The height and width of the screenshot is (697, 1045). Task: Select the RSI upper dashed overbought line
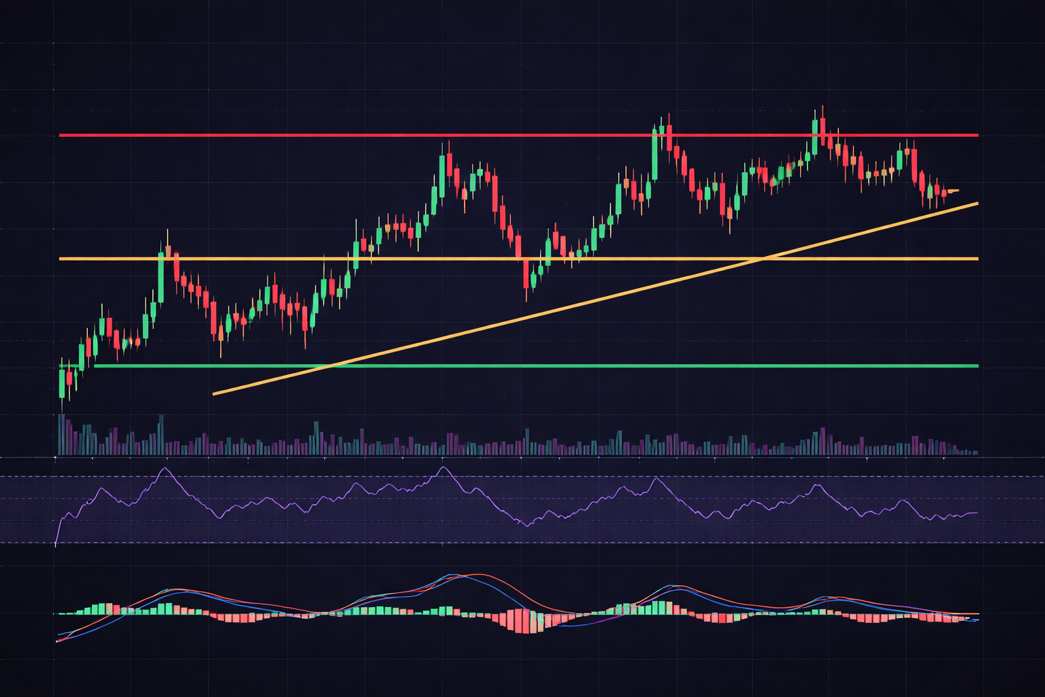[544, 476]
